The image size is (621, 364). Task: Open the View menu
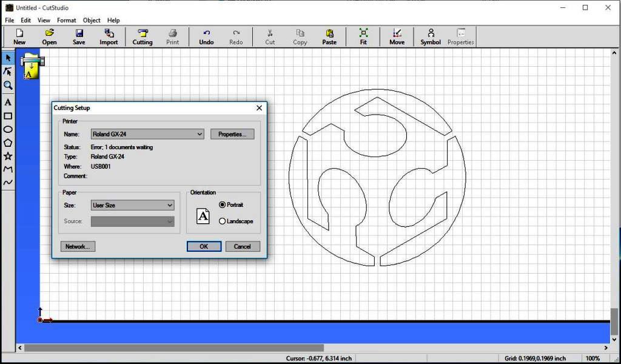[44, 20]
